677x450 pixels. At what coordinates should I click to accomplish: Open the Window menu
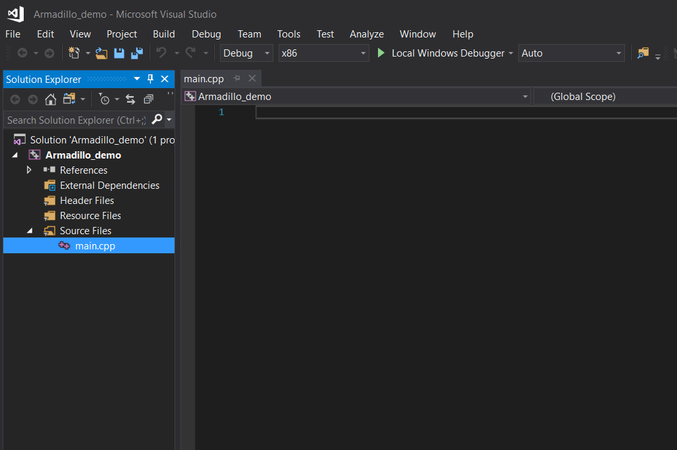(418, 34)
